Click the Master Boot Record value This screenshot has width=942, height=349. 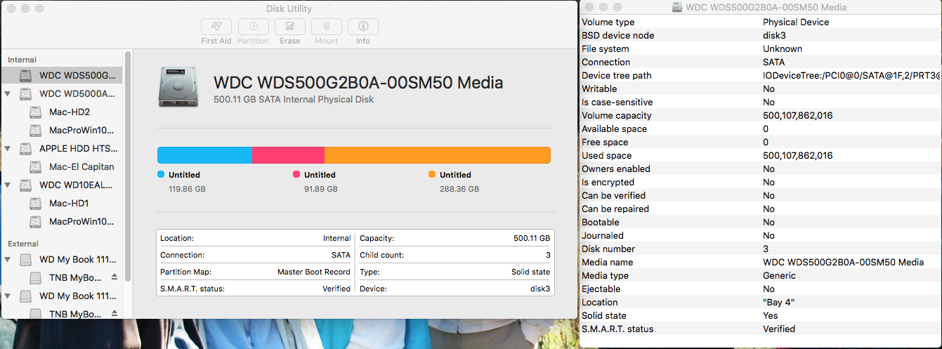314,272
